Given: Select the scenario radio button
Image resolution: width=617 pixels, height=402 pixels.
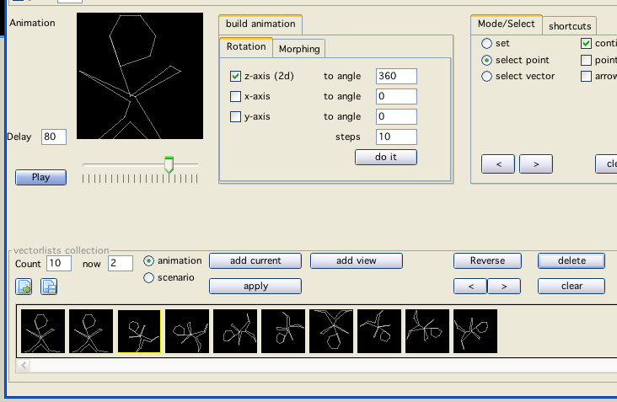Looking at the screenshot, I should pos(149,277).
